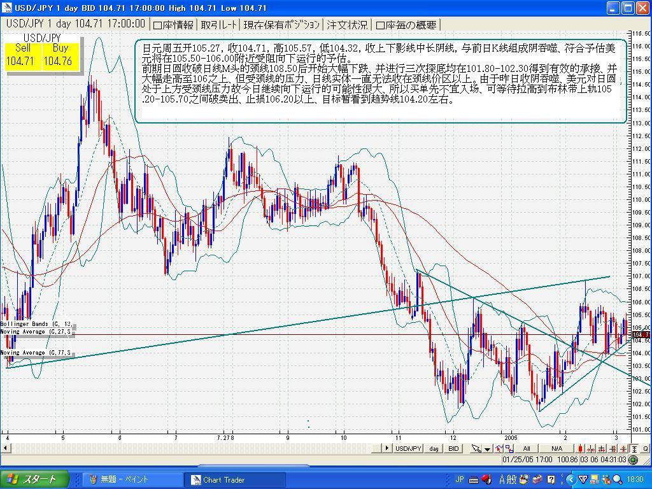Change the day timeframe selector
Viewport: 652px width, 489px height.
434,448
